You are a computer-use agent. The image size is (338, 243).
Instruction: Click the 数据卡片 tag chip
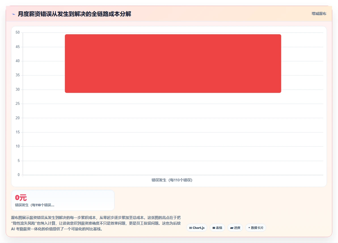pos(256,228)
